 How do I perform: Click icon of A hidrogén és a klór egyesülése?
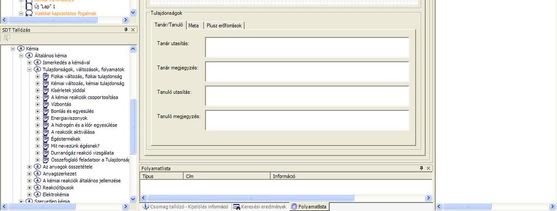tap(46, 125)
